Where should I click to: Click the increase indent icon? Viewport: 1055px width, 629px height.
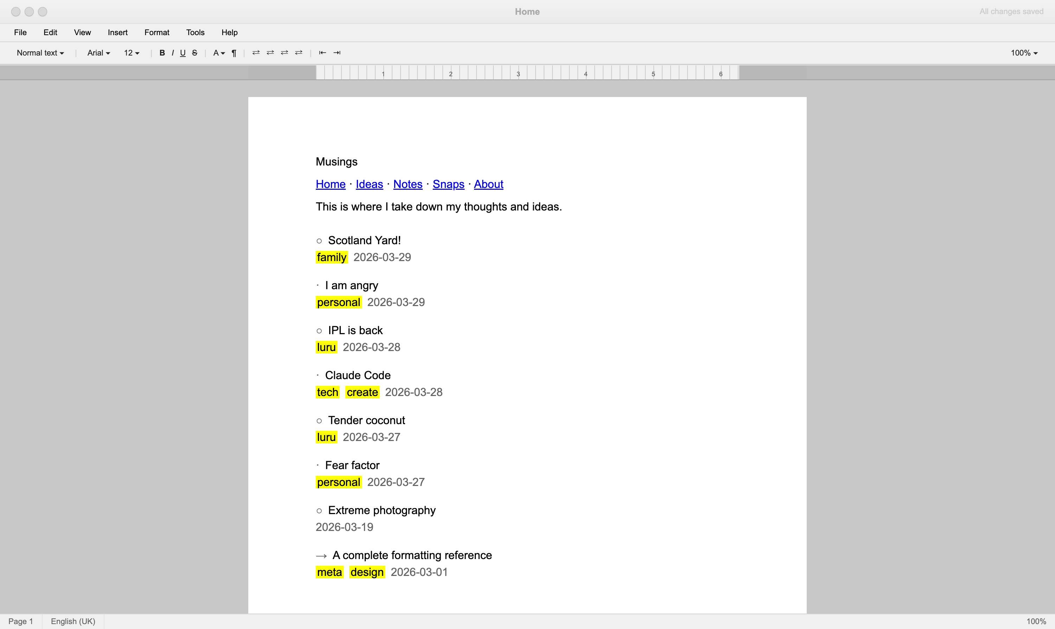pos(337,53)
